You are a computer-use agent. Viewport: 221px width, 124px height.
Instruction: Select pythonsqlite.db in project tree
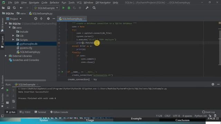click(27, 44)
